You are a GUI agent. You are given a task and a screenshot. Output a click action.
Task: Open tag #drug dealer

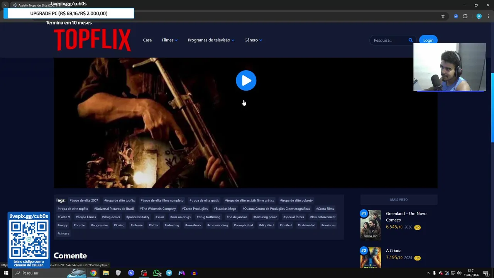tap(111, 217)
